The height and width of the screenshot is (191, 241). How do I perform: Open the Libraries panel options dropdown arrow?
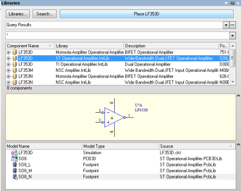[226, 3]
